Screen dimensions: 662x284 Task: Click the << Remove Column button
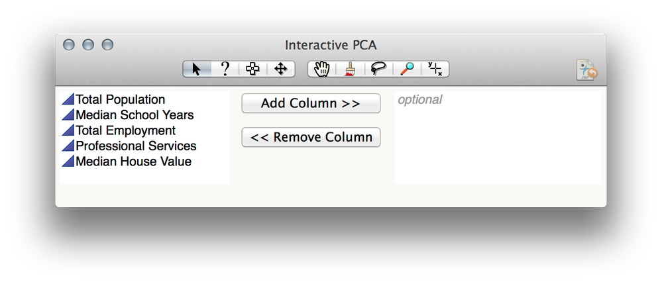(x=311, y=137)
